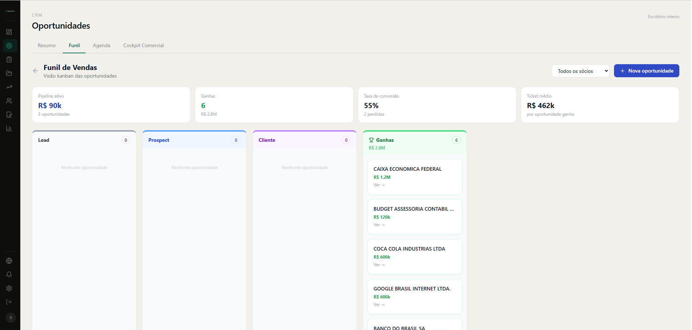Open the folder icon in sidebar

coord(9,73)
